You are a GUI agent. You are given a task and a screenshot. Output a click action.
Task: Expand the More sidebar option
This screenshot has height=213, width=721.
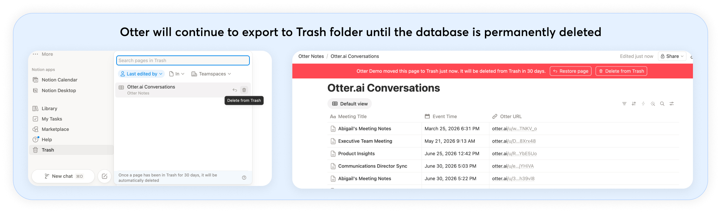(43, 54)
